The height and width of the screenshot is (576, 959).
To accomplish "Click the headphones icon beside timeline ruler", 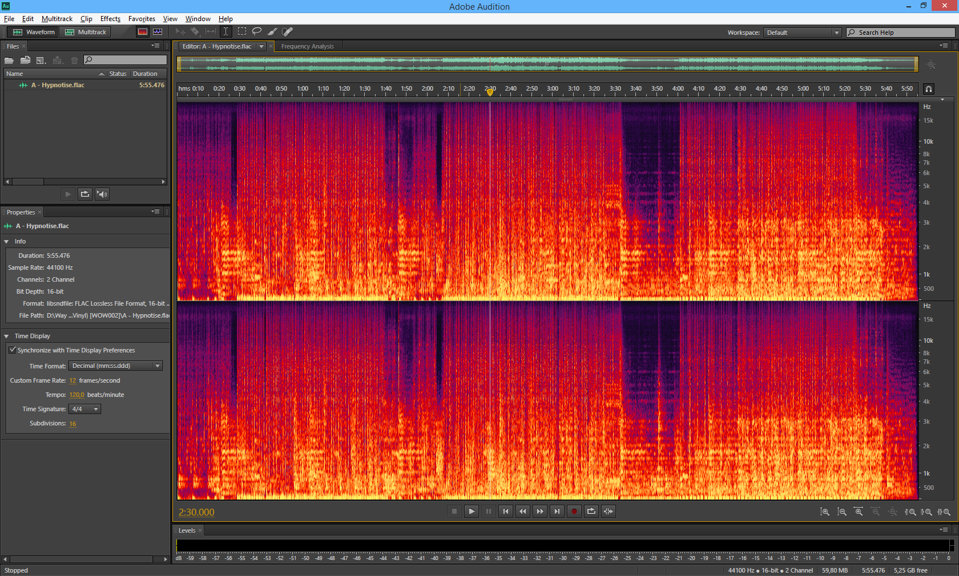I will 929,89.
